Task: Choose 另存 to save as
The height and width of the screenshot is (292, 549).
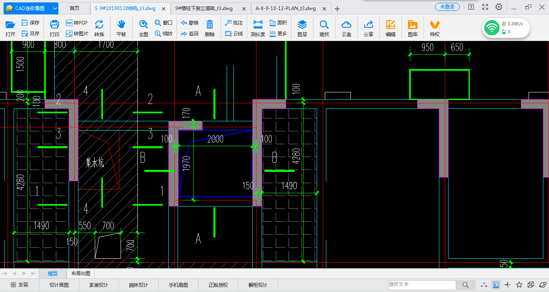Action: tap(31, 34)
